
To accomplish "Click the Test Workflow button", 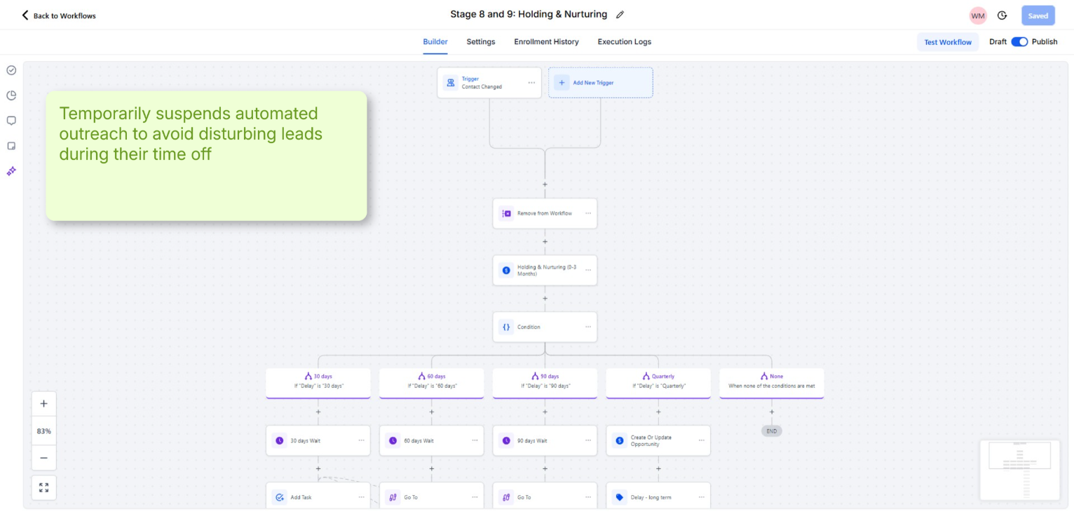I will click(948, 42).
